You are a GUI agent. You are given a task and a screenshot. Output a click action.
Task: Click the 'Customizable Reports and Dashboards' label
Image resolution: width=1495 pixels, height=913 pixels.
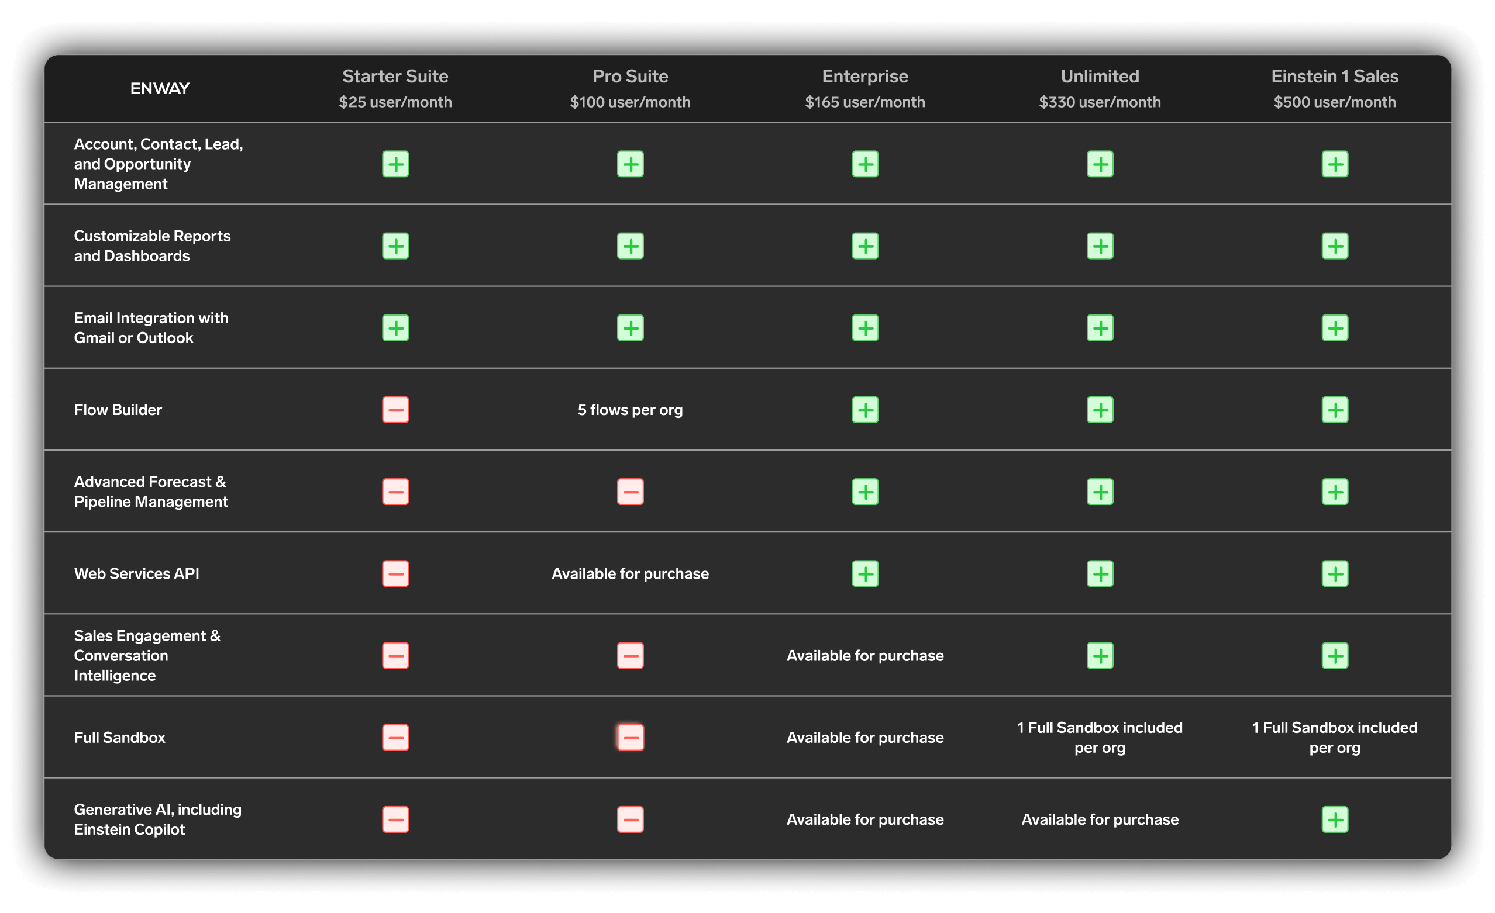pyautogui.click(x=152, y=246)
